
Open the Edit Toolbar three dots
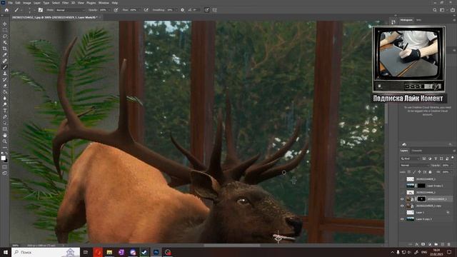5,148
